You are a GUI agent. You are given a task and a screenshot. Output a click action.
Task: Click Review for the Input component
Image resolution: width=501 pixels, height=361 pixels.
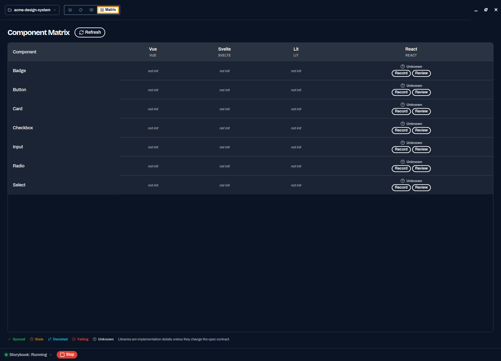pyautogui.click(x=421, y=150)
